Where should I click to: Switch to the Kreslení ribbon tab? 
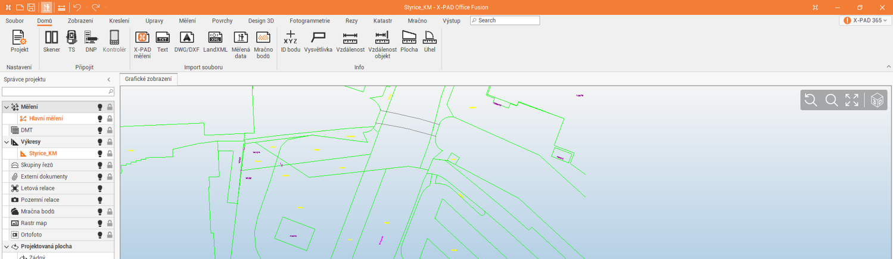119,21
